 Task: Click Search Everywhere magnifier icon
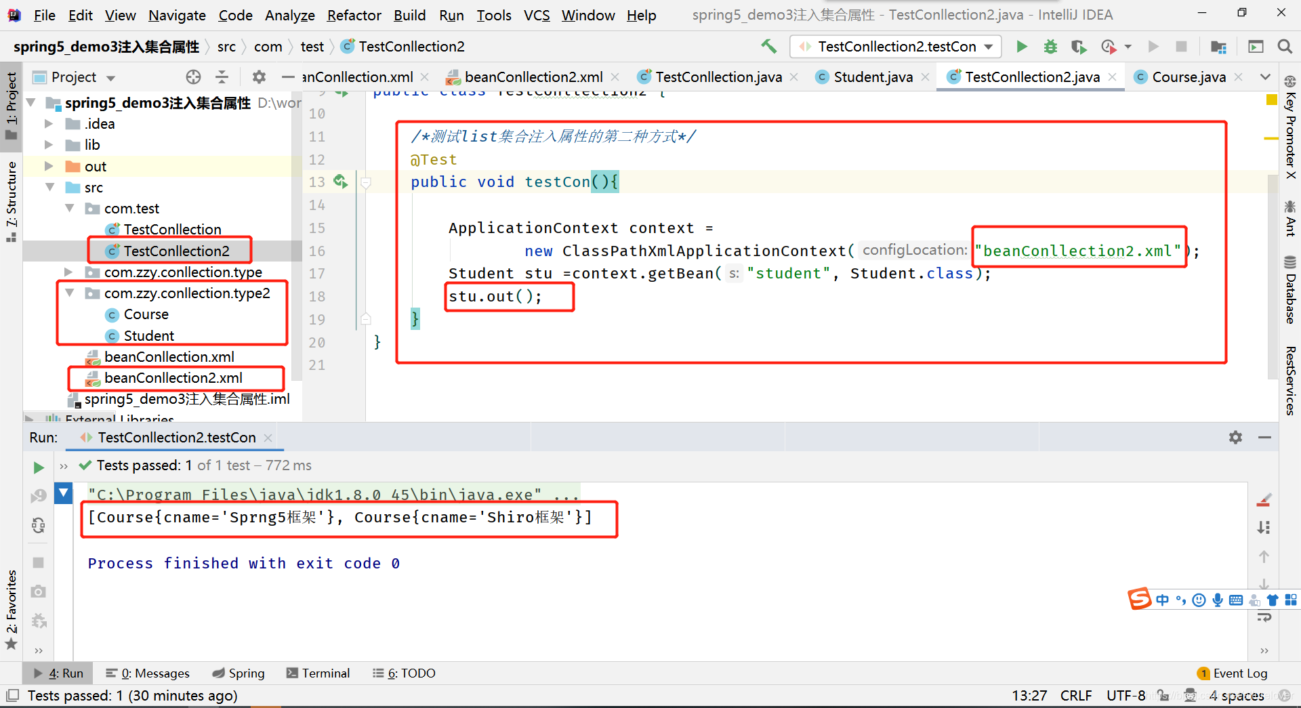[x=1284, y=46]
